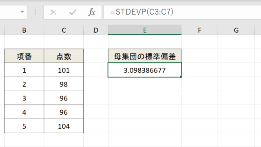The width and height of the screenshot is (261, 147).
Task: Select column C header
Action: pyautogui.click(x=64, y=30)
